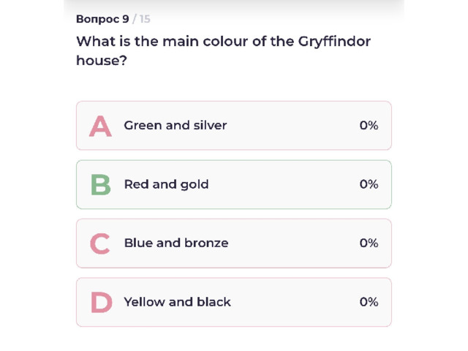Click the Red and gold text
Image resolution: width=468 pixels, height=351 pixels.
click(x=166, y=184)
